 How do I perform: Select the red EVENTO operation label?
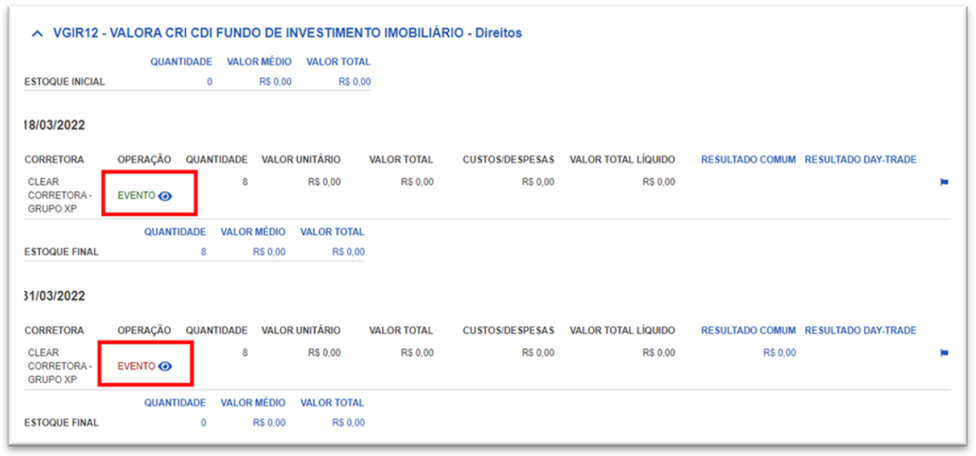point(137,366)
